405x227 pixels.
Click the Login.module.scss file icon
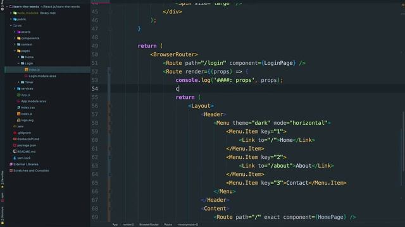click(26, 76)
